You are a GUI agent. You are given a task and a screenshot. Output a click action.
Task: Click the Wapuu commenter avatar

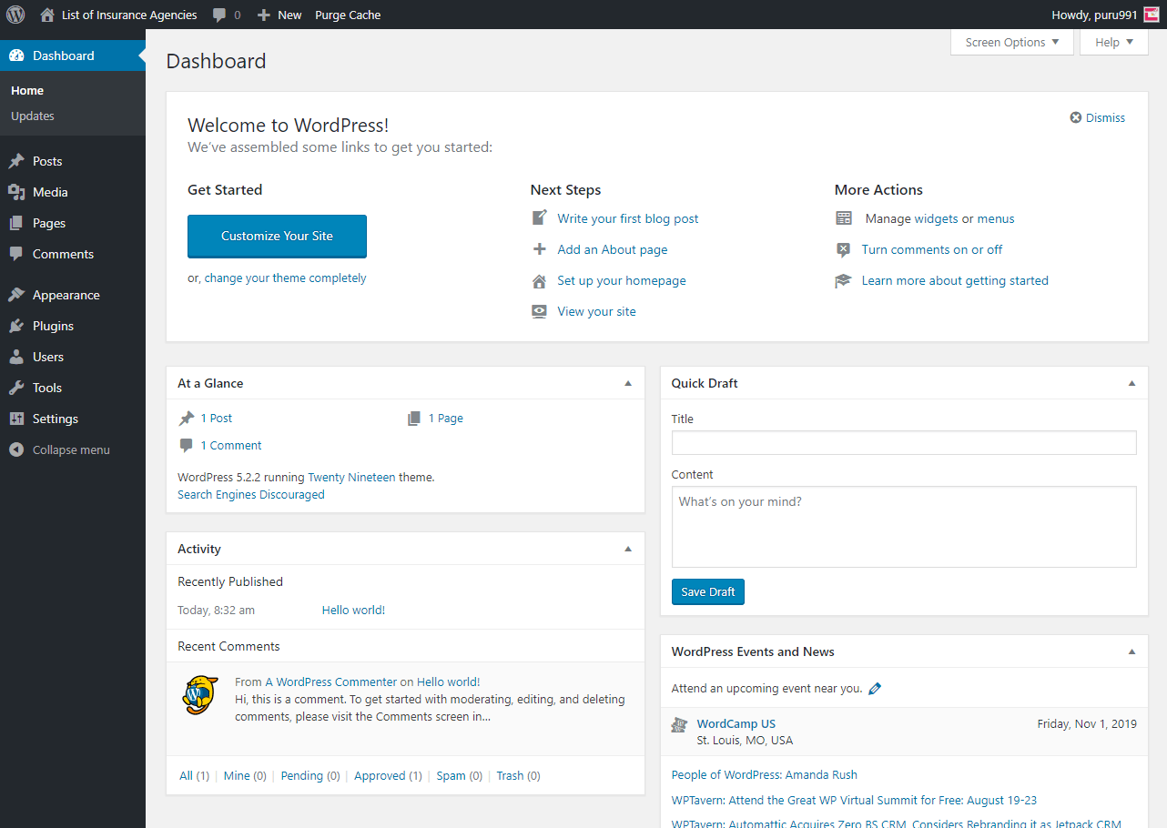click(200, 694)
